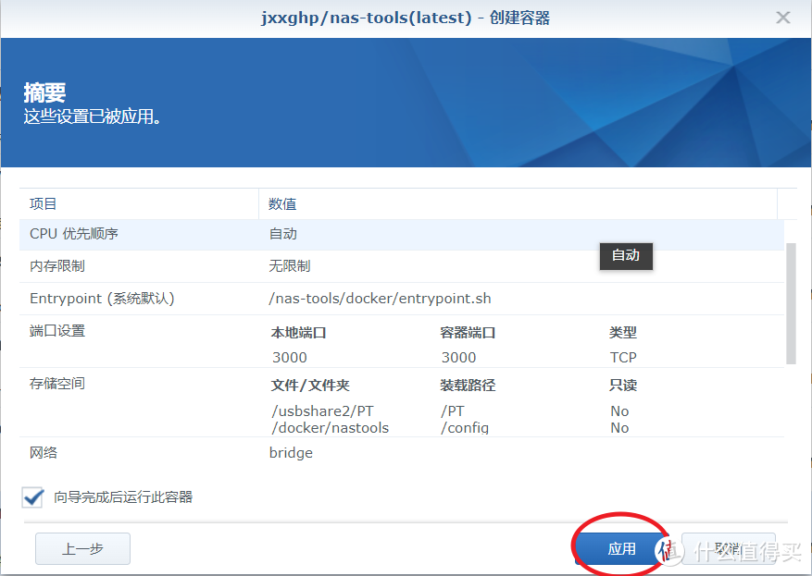812x576 pixels.
Task: Close the 创建容器 dialog
Action: click(x=782, y=17)
